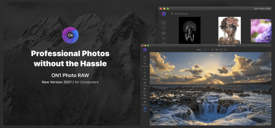This screenshot has width=275, height=128.
Task: Click the camera icon in the browse sidebar
Action: click(x=164, y=33)
